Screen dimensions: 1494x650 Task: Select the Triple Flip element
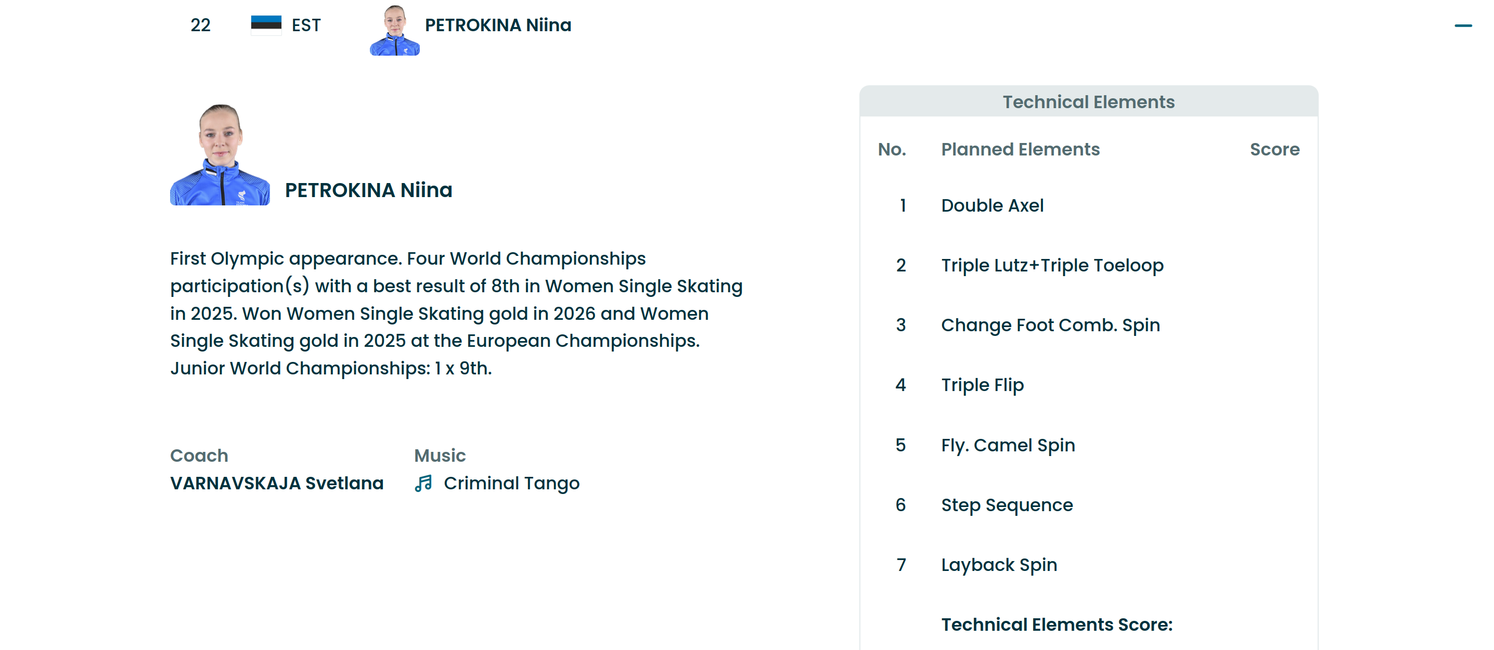click(x=982, y=385)
